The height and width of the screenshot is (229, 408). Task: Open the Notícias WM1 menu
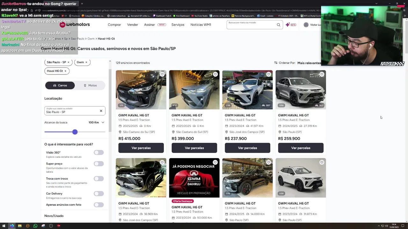(201, 25)
